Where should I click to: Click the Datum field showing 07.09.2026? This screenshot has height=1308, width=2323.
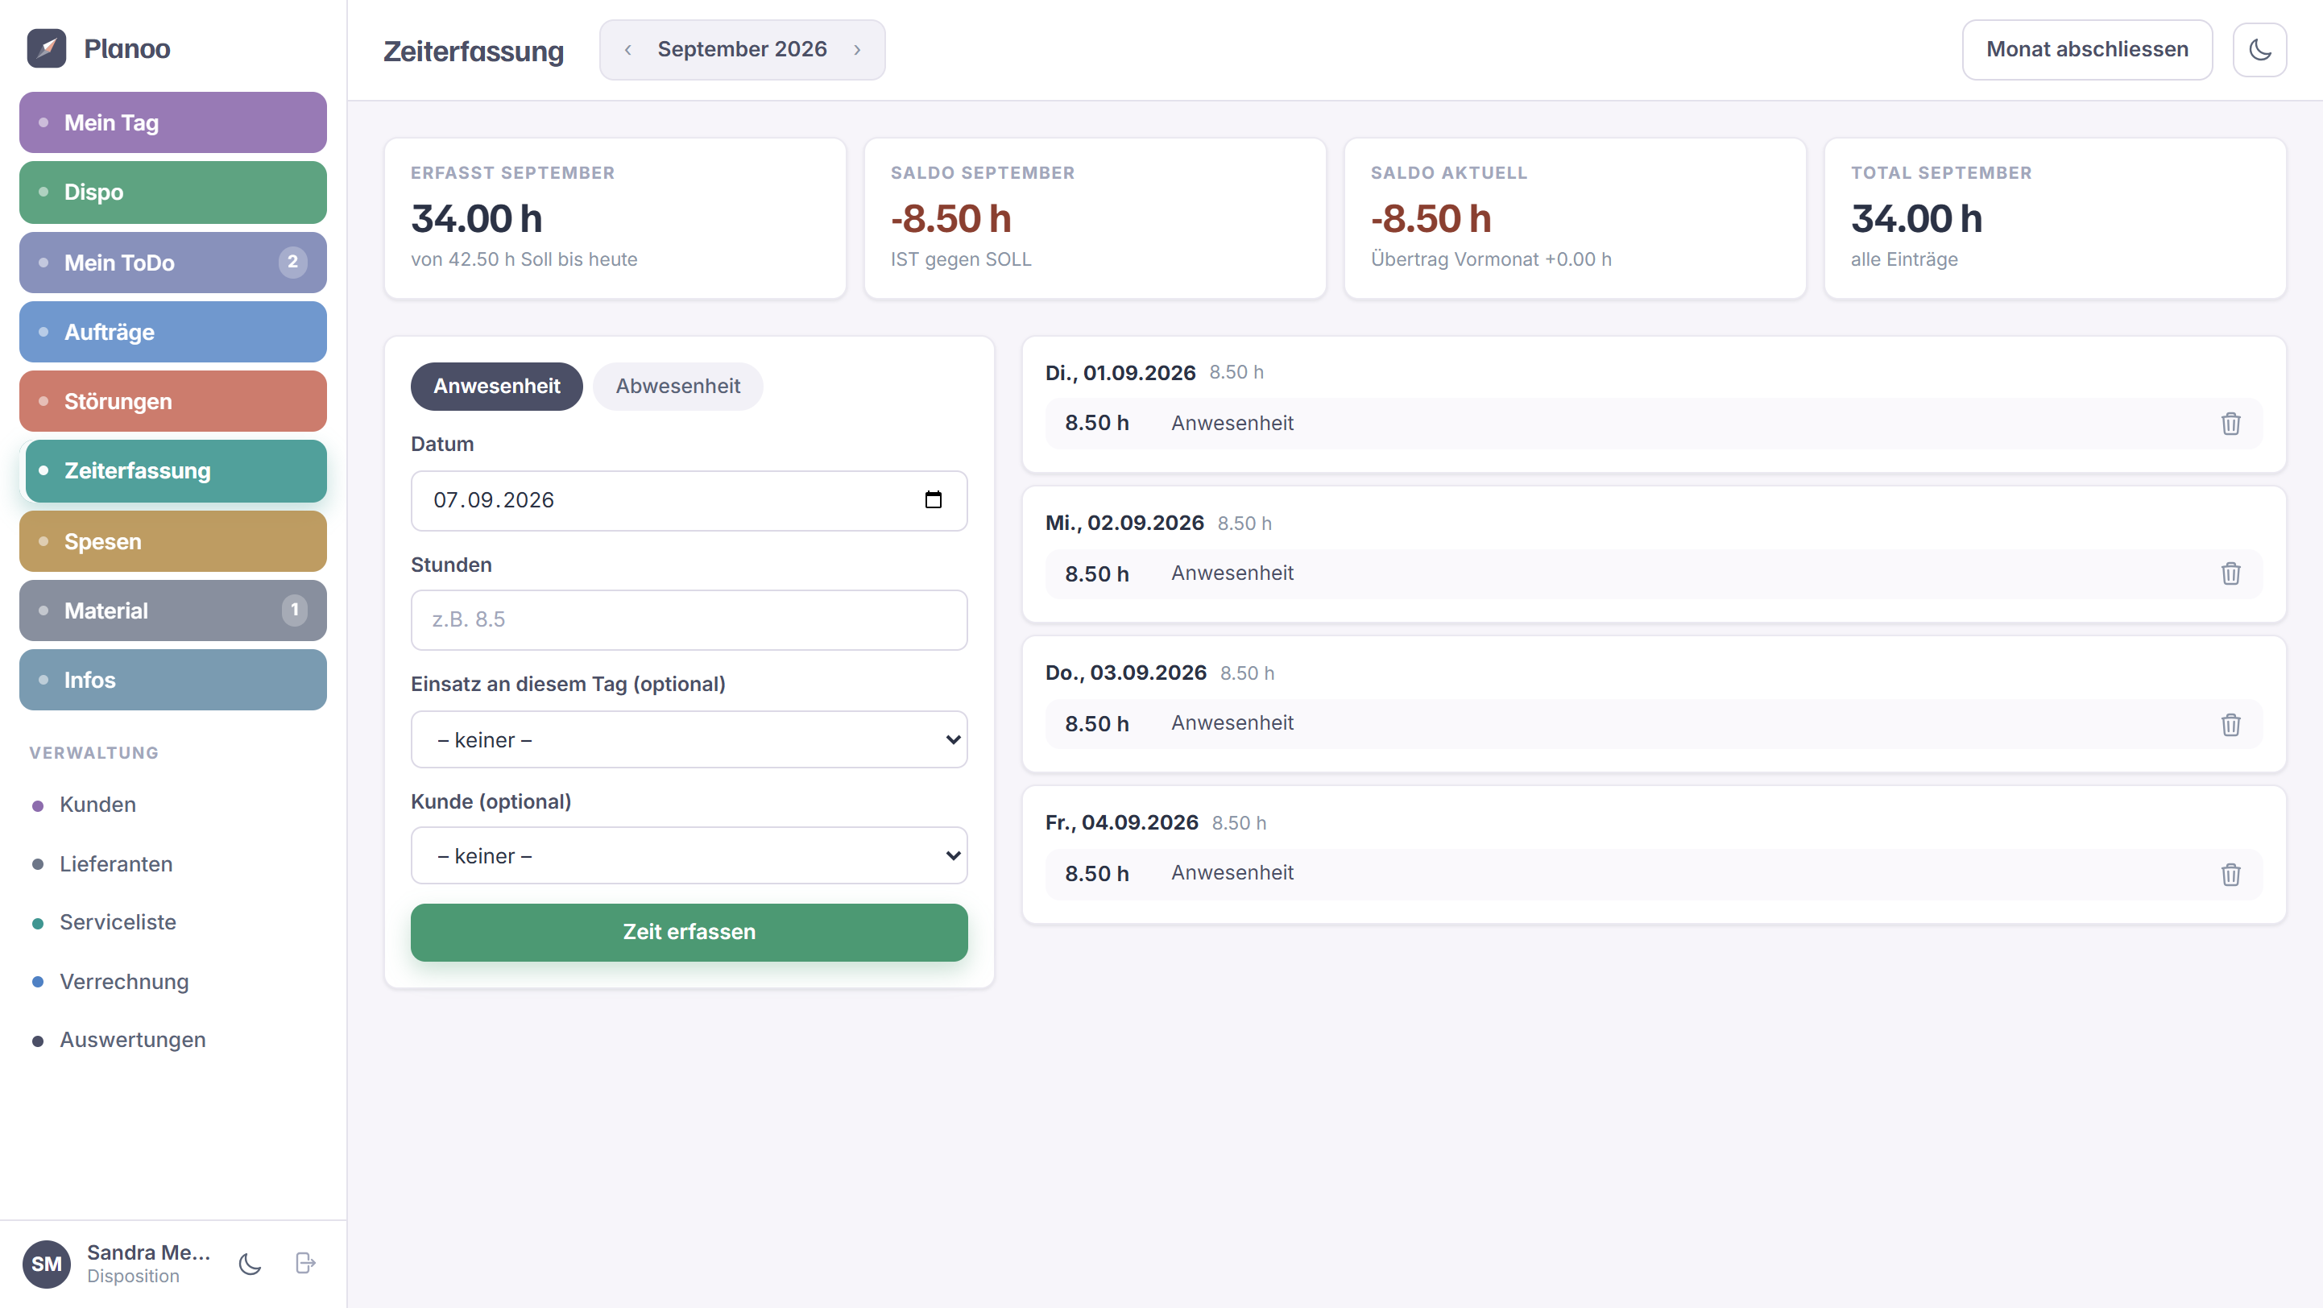coord(689,500)
